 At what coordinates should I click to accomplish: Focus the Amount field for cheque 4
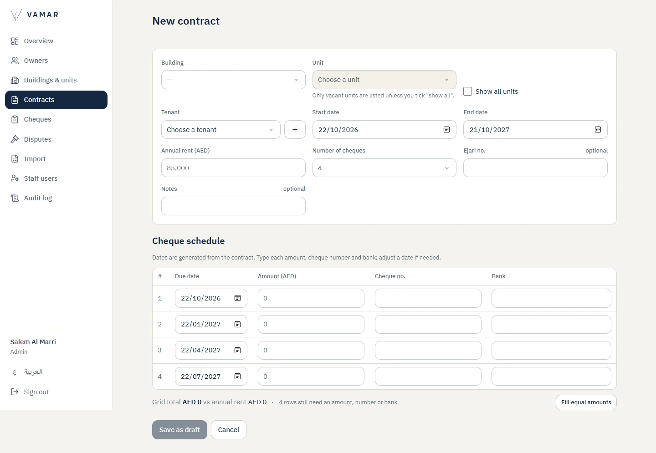pos(311,377)
